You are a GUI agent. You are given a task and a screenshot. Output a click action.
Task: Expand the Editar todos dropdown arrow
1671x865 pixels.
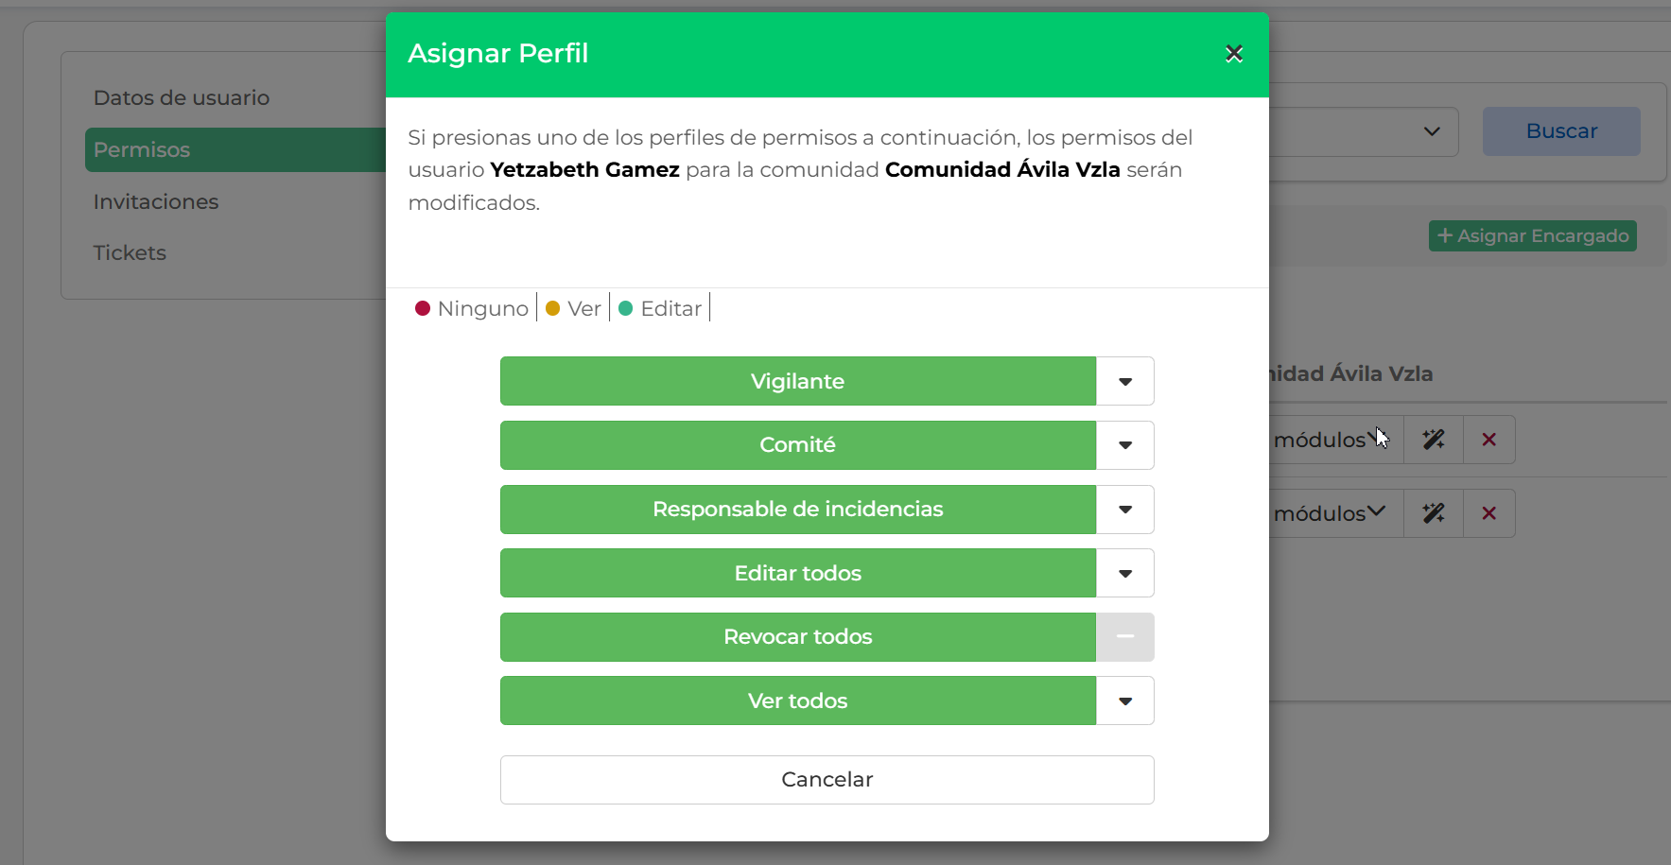click(x=1125, y=573)
